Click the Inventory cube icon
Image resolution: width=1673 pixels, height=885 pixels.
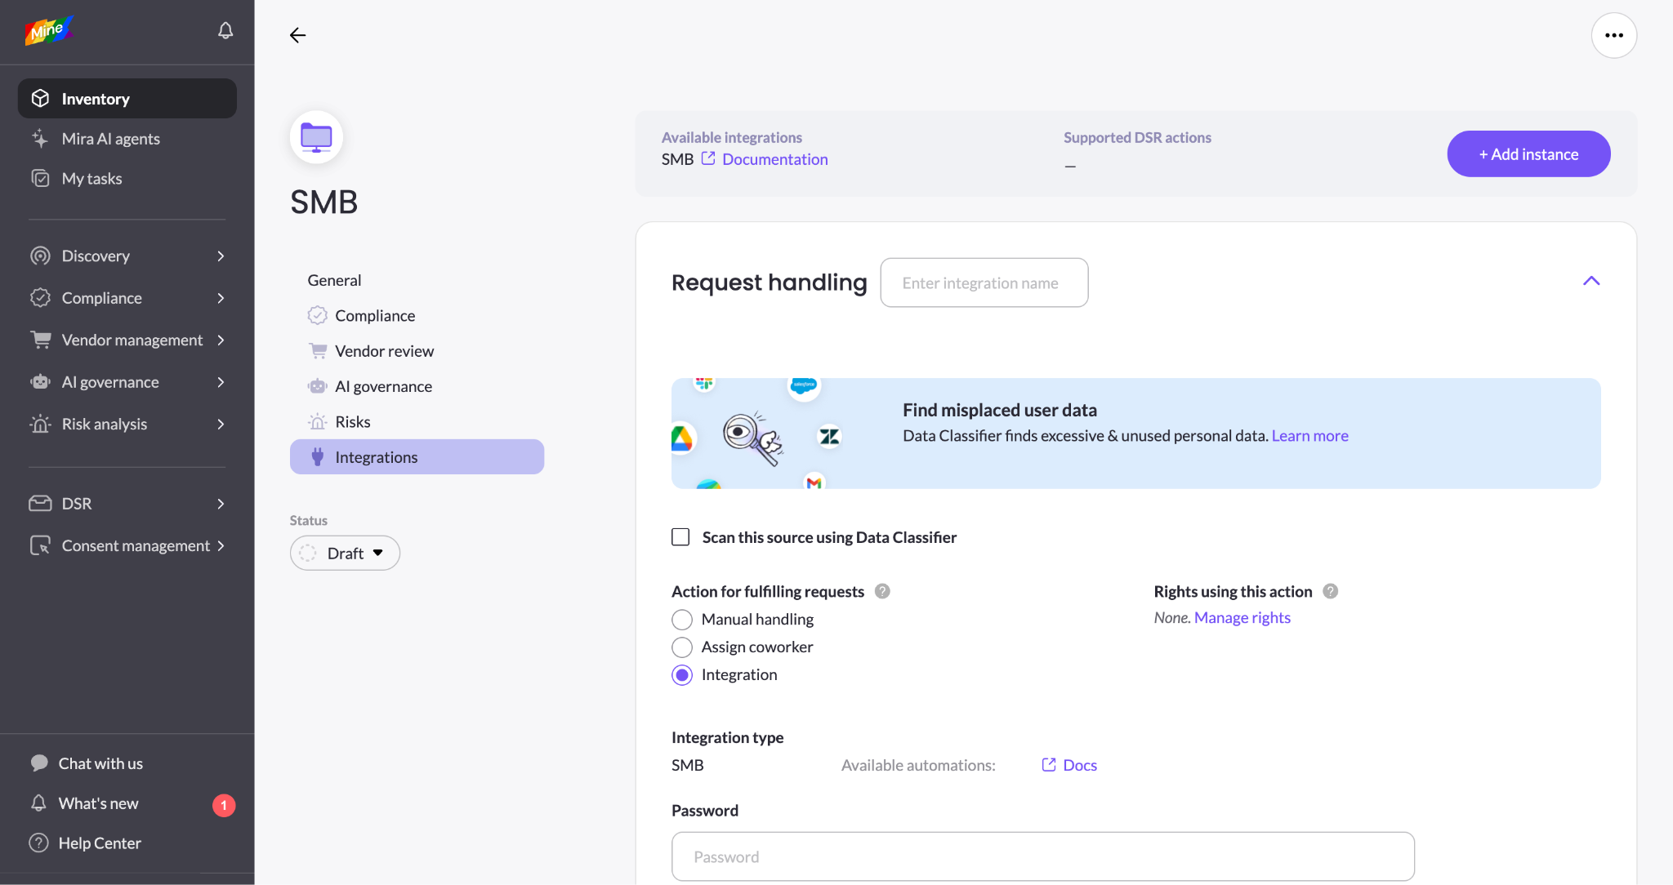tap(40, 99)
